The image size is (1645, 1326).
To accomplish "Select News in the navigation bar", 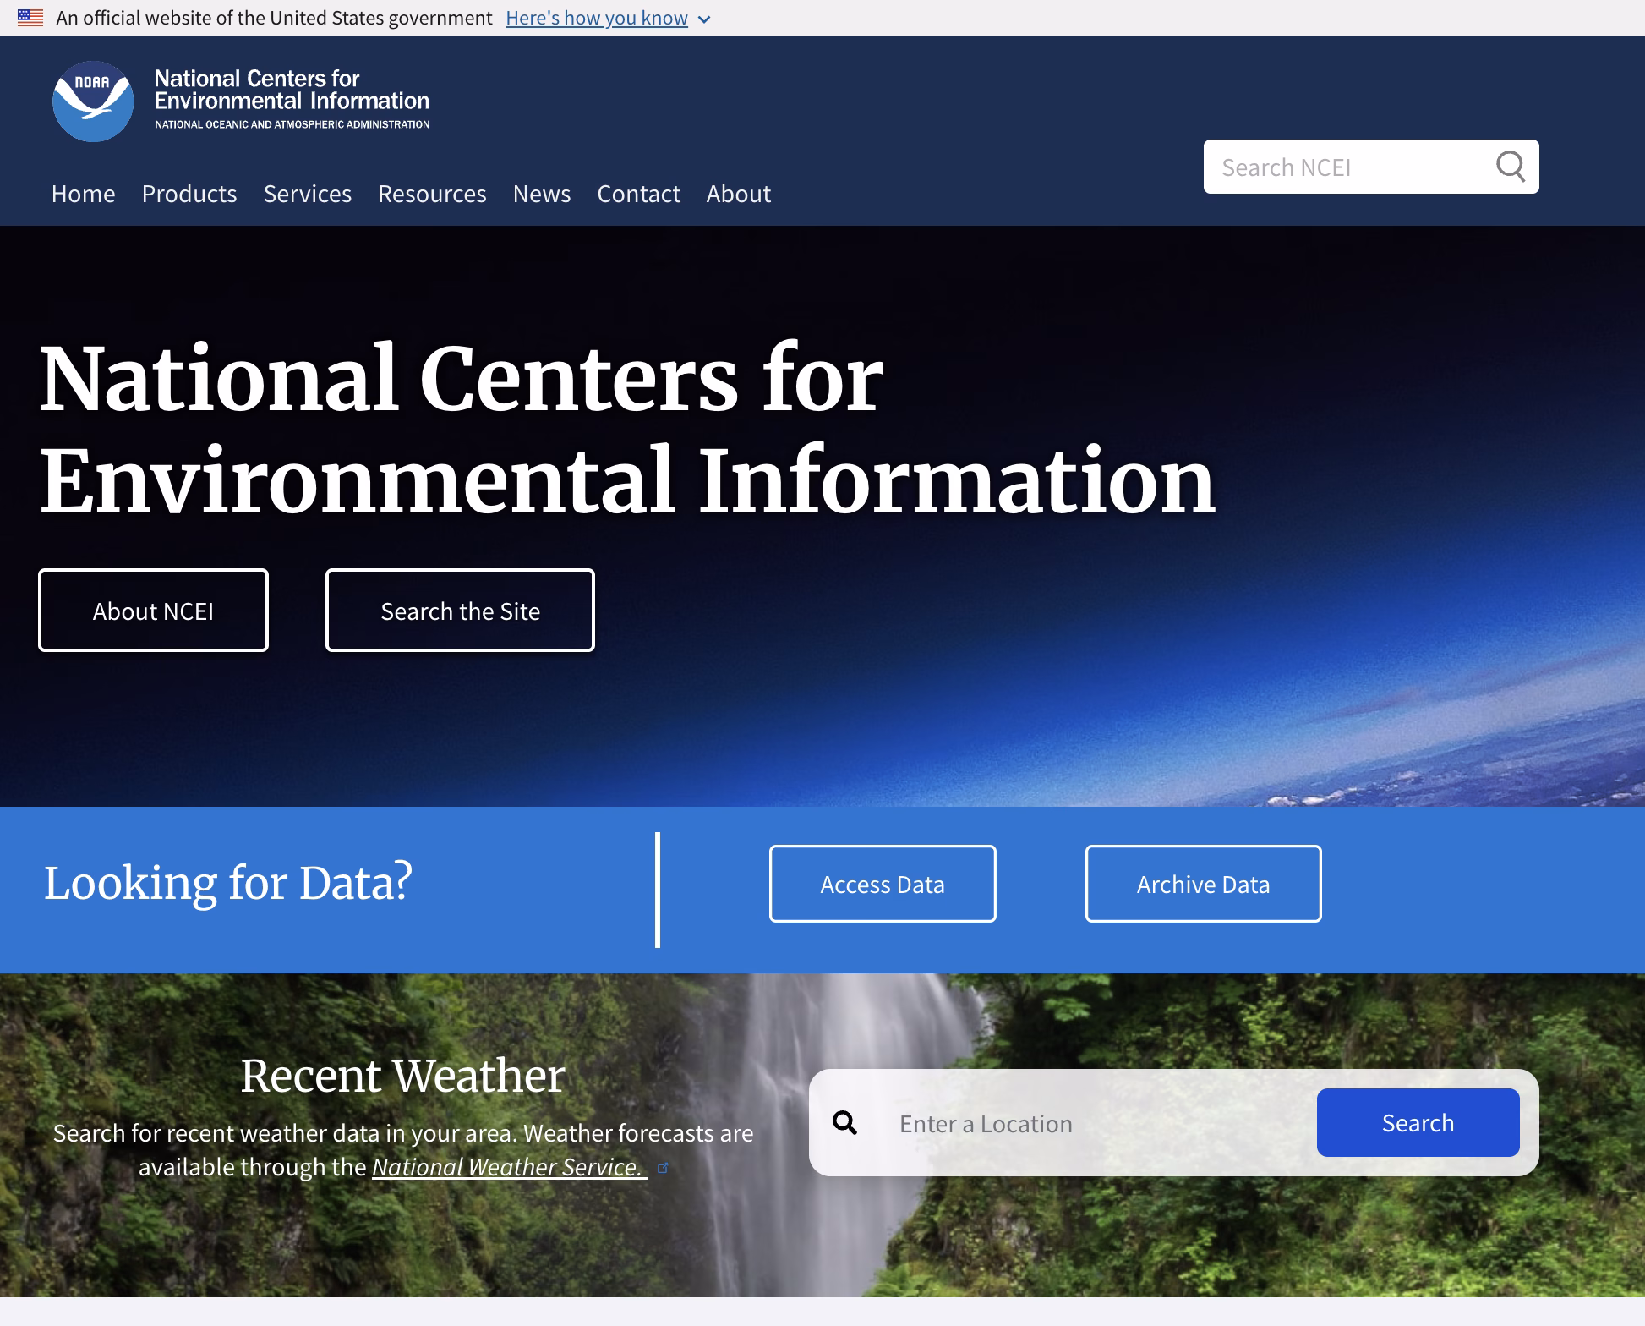I will click(x=542, y=194).
